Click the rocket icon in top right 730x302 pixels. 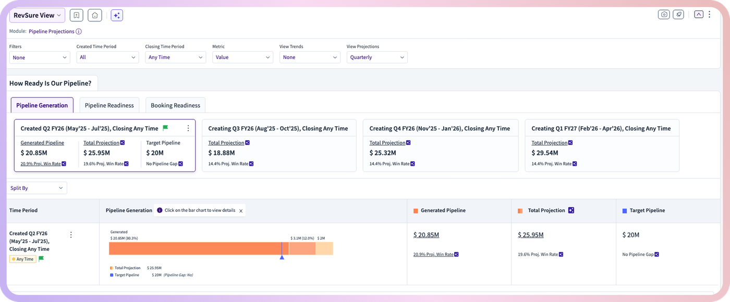pyautogui.click(x=678, y=15)
